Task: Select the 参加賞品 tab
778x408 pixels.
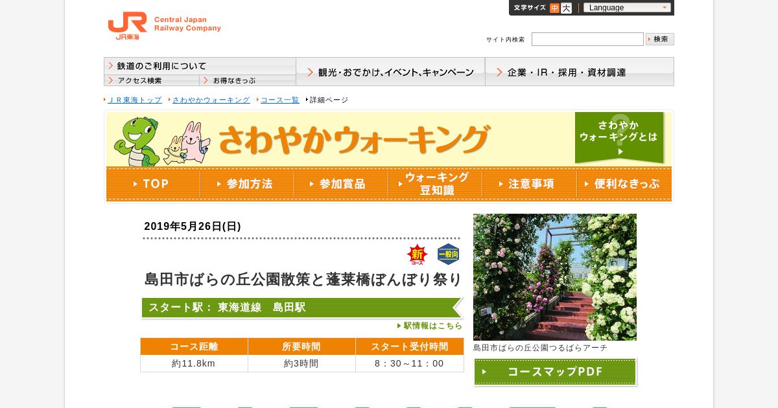Action: click(341, 184)
